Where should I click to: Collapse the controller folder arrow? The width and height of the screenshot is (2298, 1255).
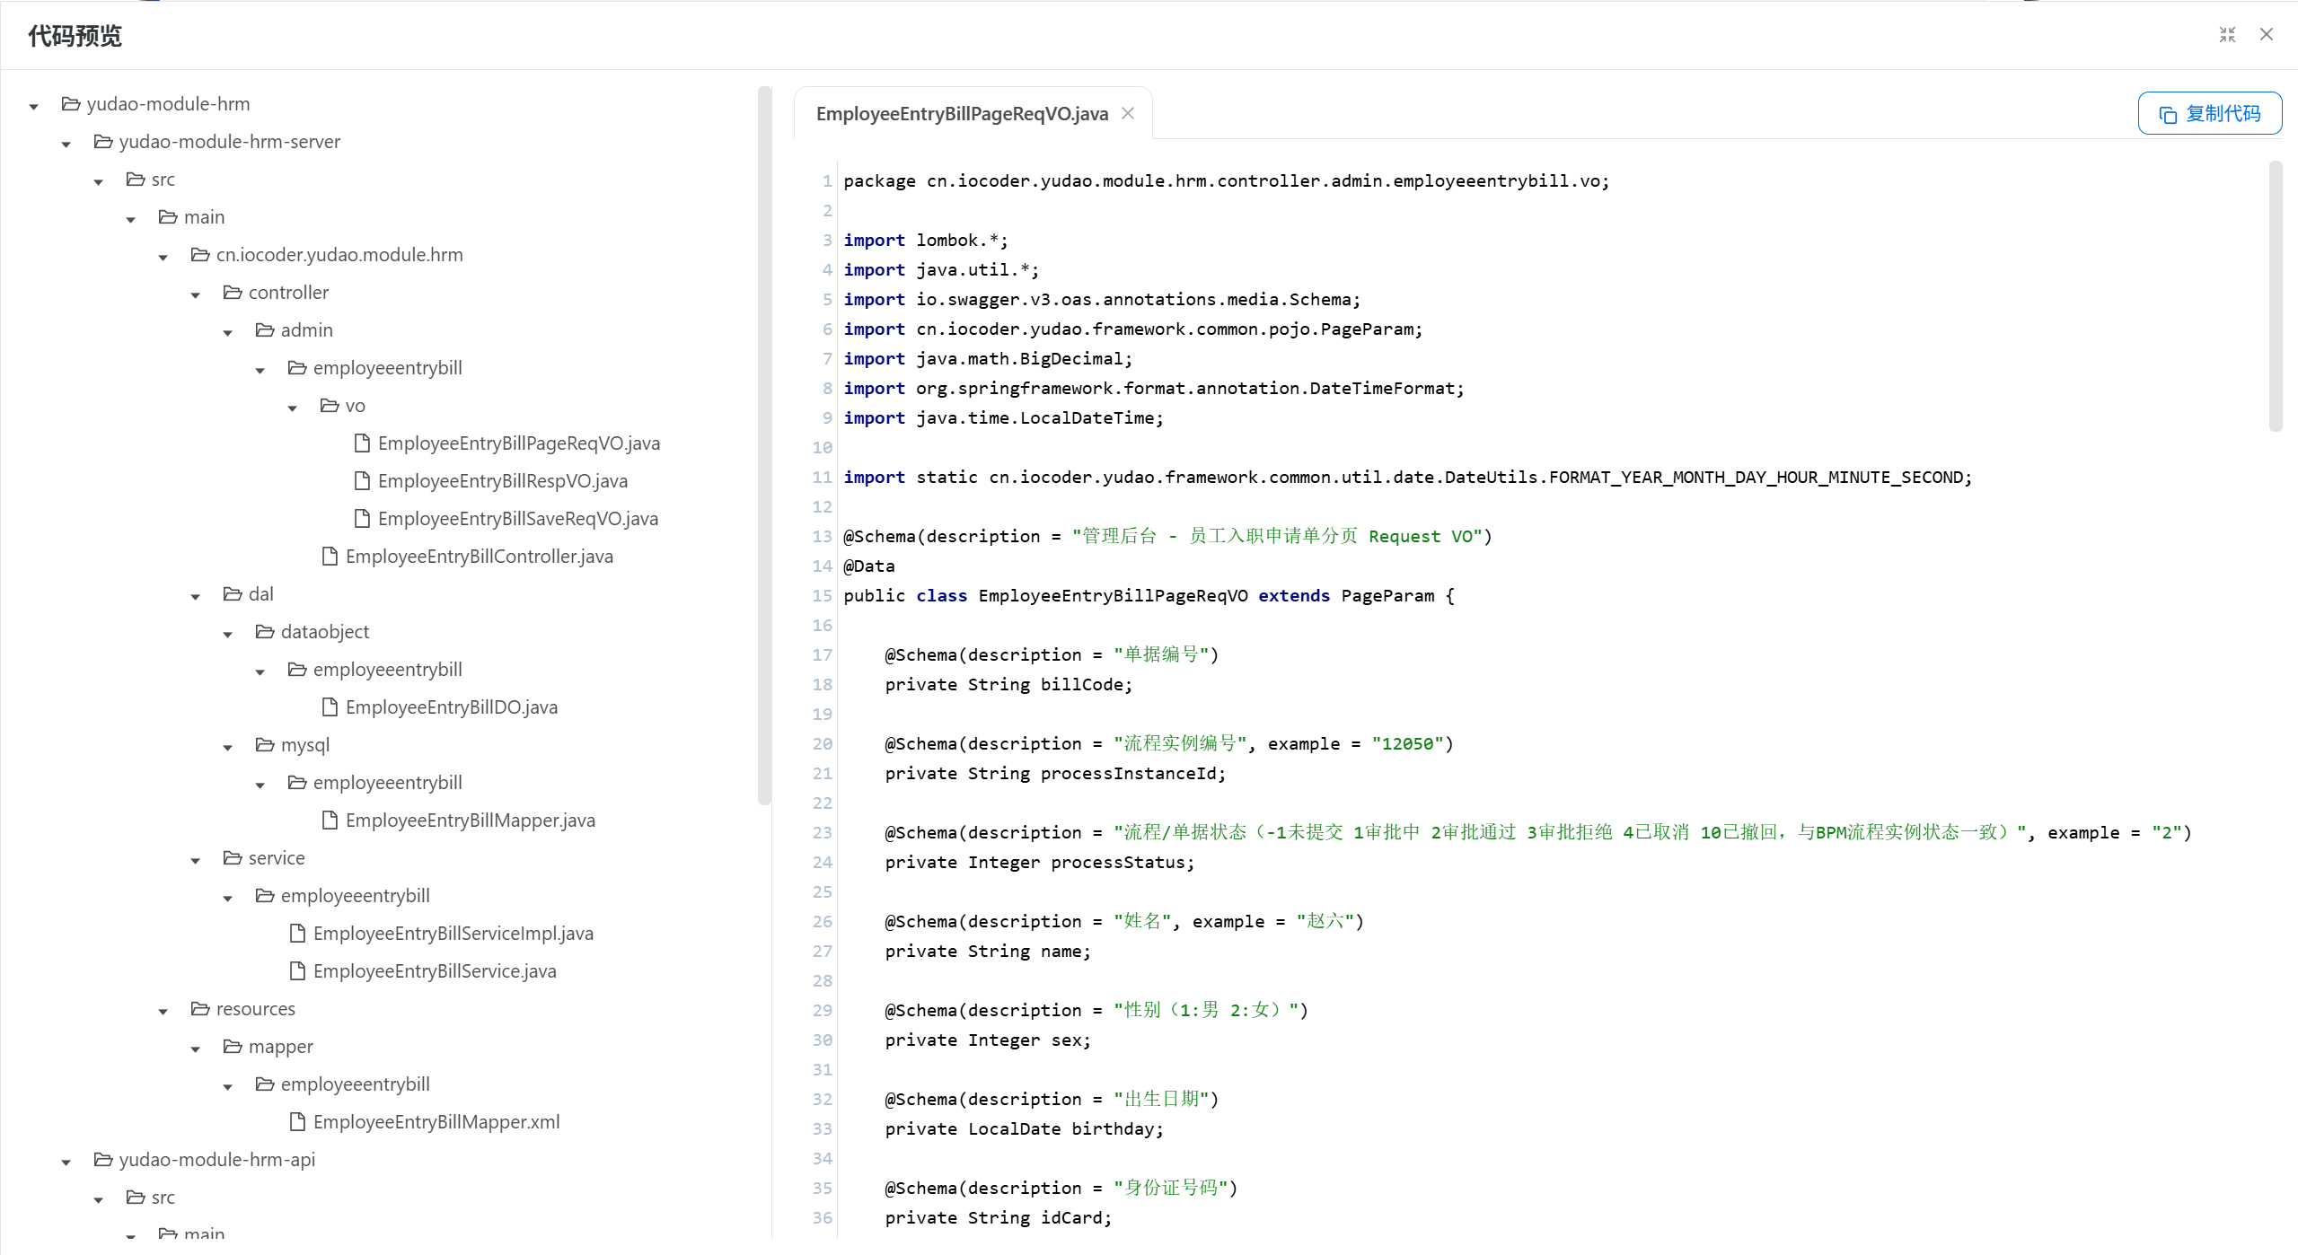tap(196, 294)
